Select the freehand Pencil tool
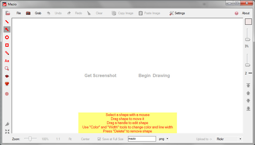Image resolution: width=255 pixels, height=145 pixels. click(7, 53)
